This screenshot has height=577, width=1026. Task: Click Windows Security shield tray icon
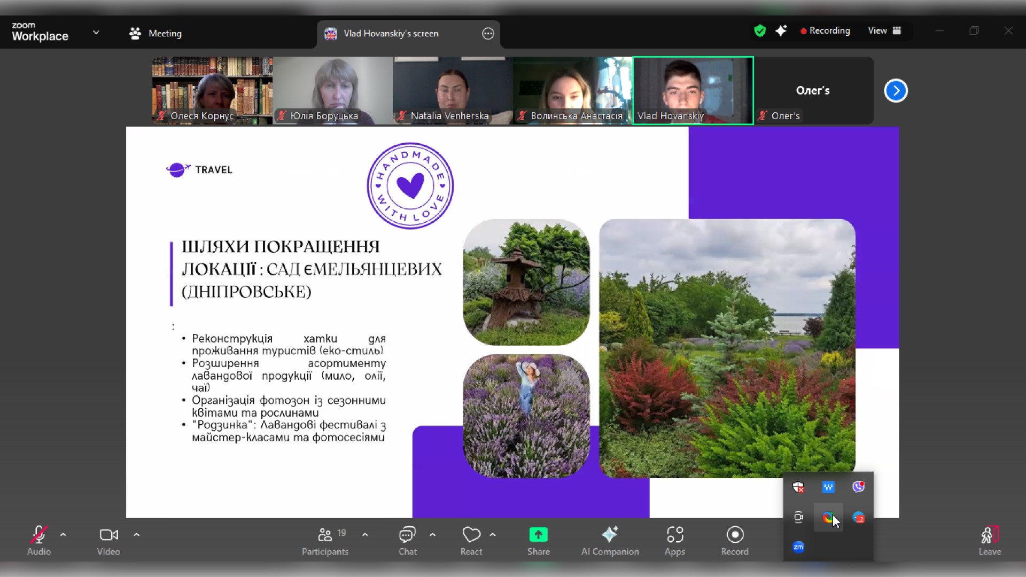(798, 487)
